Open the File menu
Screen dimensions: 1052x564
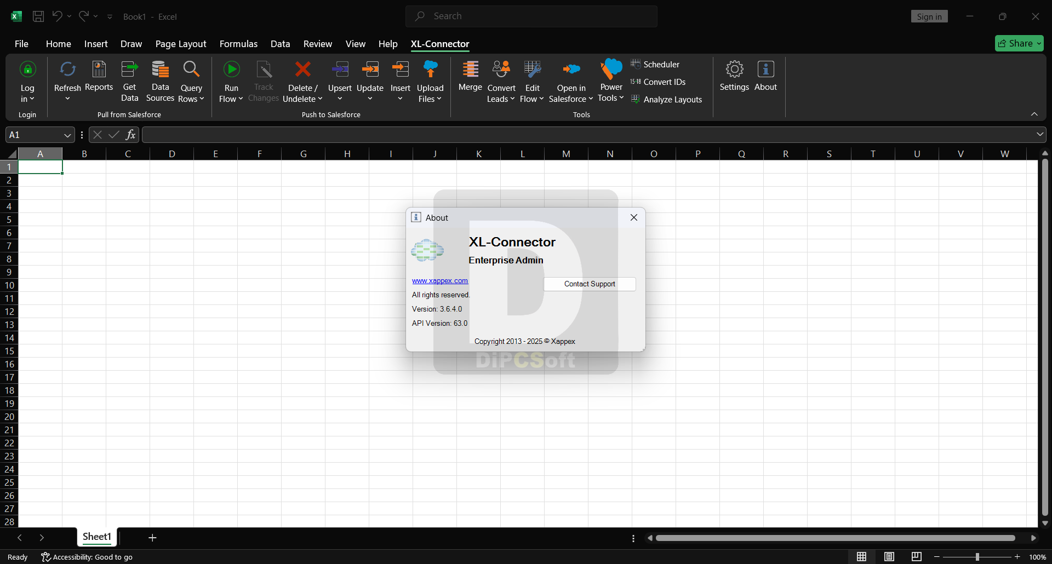coord(21,44)
